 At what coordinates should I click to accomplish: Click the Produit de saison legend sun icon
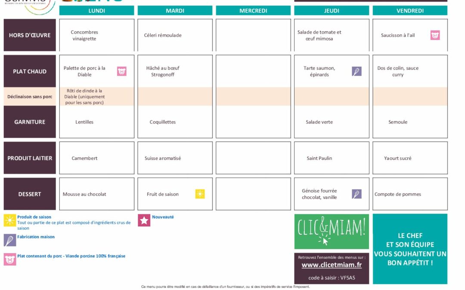10,220
